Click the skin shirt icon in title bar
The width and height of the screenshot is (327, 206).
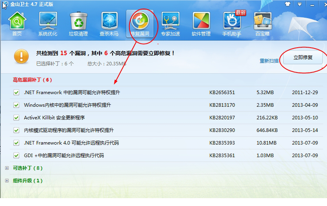(288, 4)
